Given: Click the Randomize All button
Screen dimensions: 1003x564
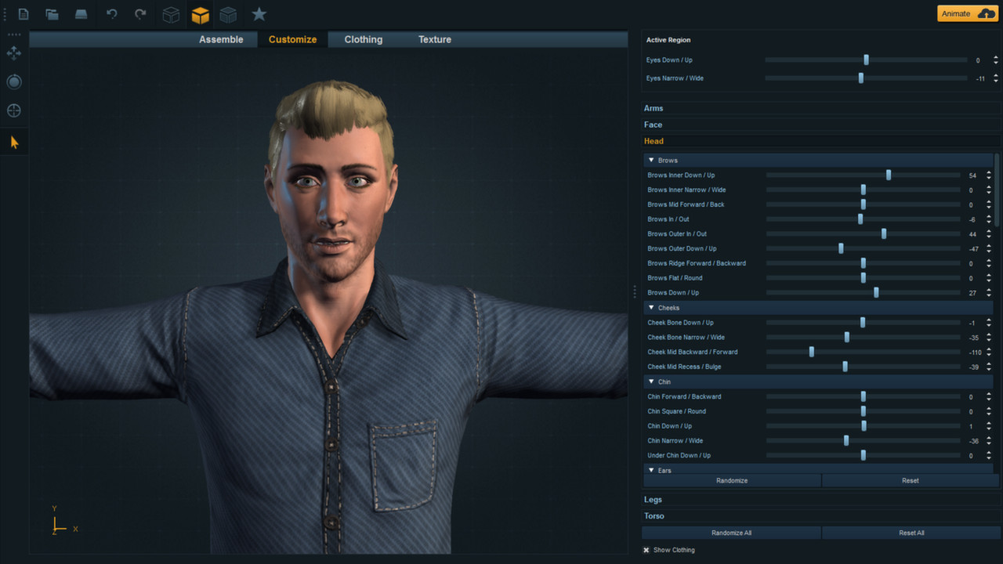Looking at the screenshot, I should coord(730,532).
